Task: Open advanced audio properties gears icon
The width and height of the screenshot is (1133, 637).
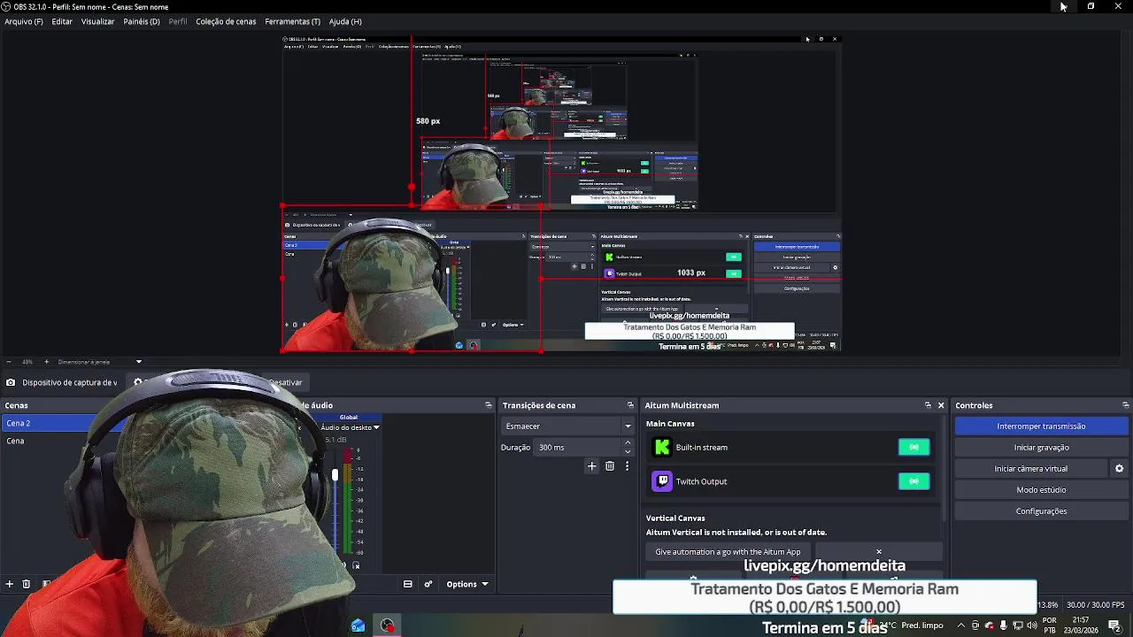Action: (428, 584)
